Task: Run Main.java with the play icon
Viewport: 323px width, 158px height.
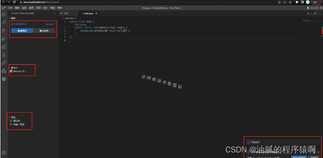Action: pos(308,13)
